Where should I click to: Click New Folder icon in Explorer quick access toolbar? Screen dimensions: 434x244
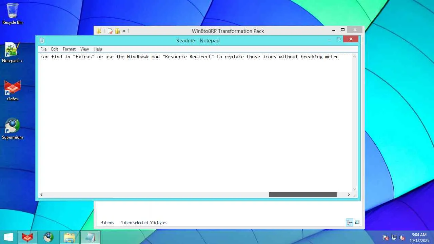[x=117, y=31]
